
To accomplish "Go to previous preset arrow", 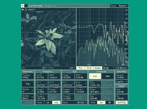I will coord(72,9).
